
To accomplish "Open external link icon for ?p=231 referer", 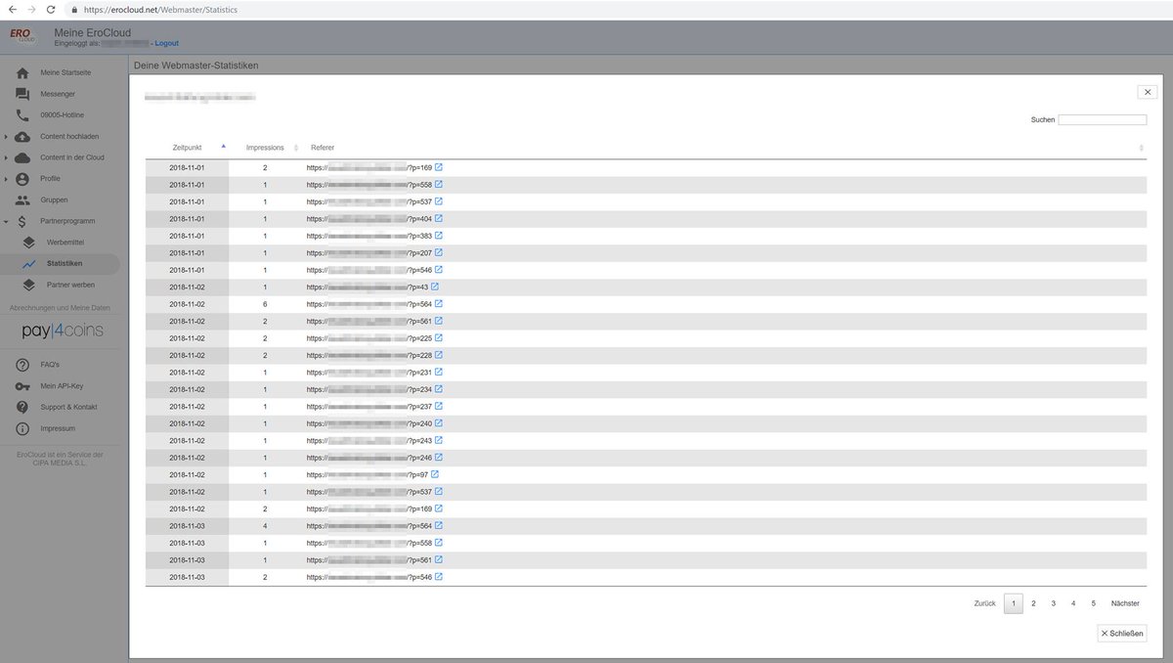I will [x=439, y=372].
